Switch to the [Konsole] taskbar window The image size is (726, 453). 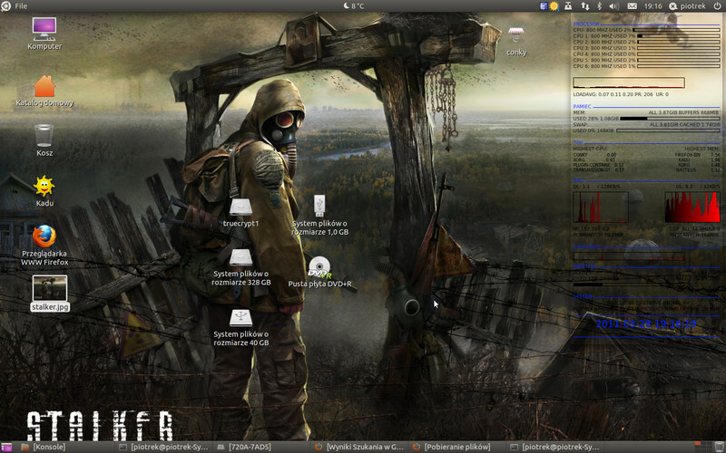(x=52, y=447)
